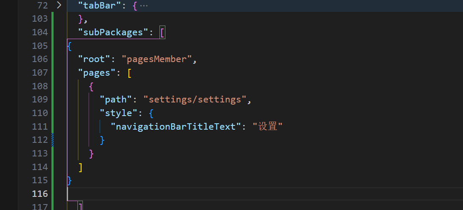Click the blue closing brace on line 115

70,181
